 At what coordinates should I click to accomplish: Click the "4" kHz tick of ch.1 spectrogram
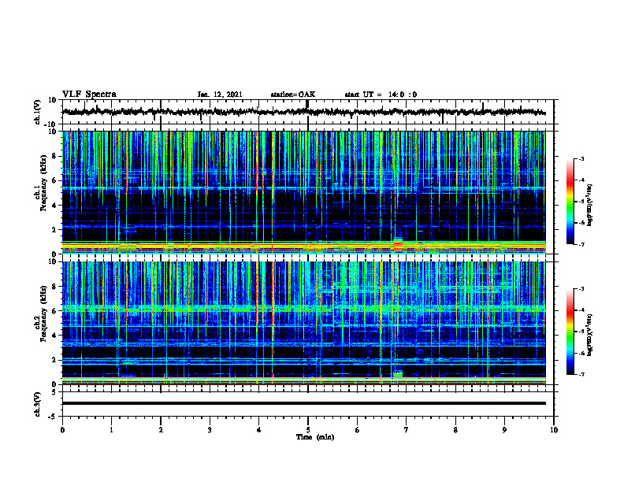pos(54,206)
